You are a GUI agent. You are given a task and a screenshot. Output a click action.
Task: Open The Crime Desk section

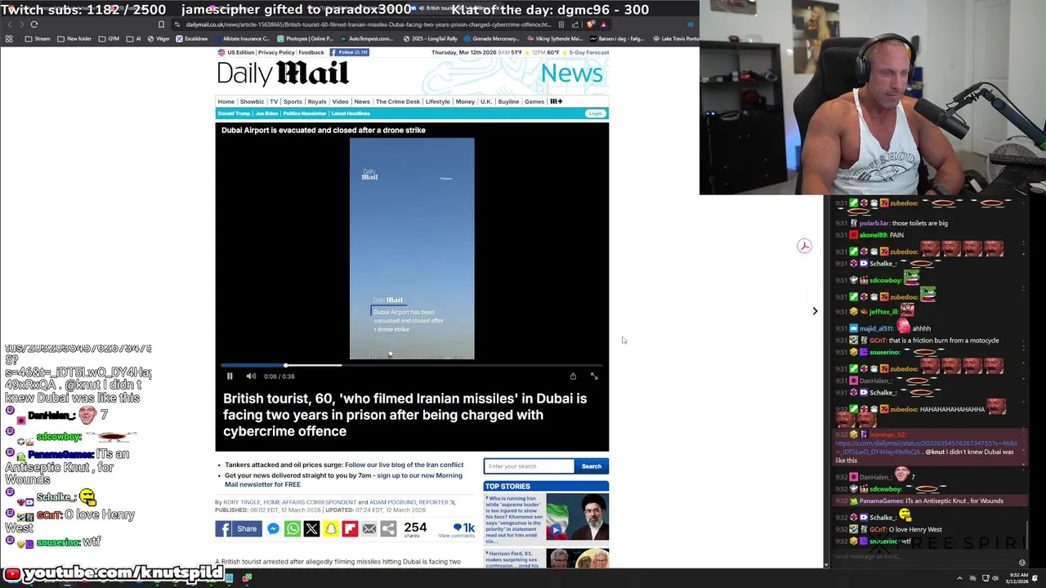click(398, 101)
